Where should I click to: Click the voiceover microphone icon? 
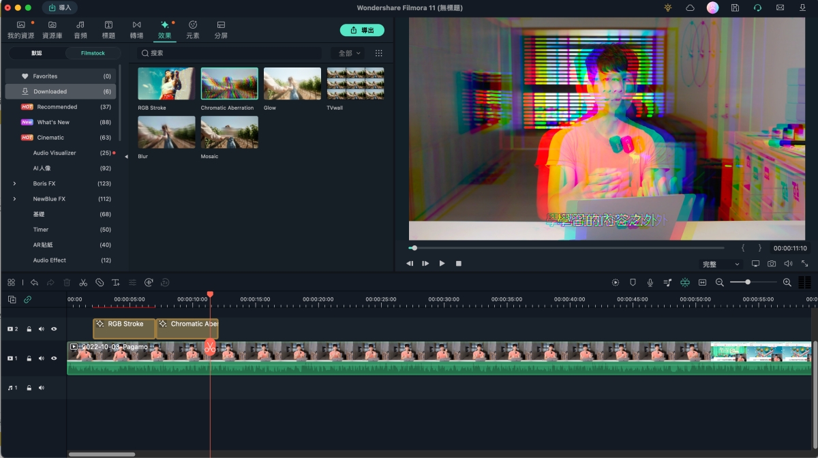(x=650, y=283)
